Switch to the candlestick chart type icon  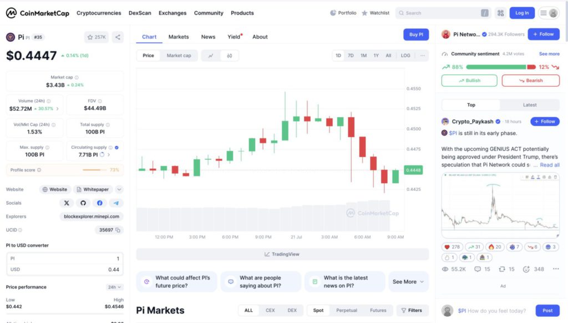[x=229, y=55]
